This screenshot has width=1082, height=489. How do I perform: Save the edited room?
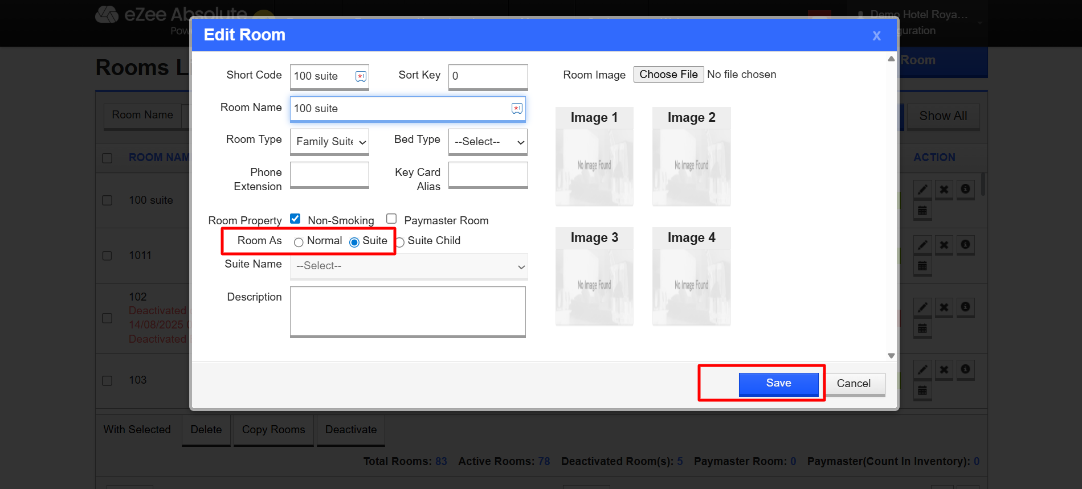coord(778,384)
